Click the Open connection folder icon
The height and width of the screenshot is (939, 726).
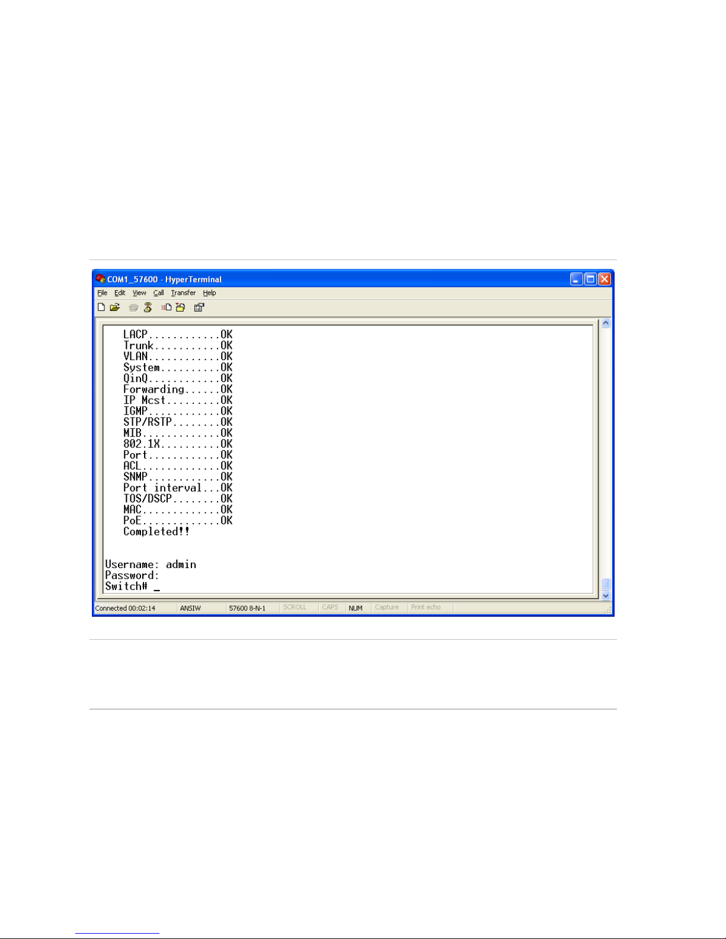point(115,307)
